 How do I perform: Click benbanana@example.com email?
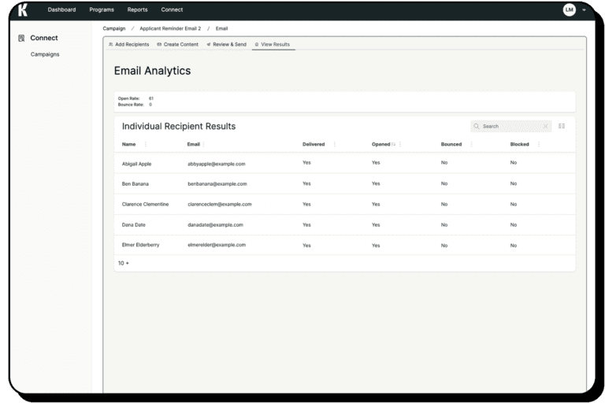coord(217,184)
